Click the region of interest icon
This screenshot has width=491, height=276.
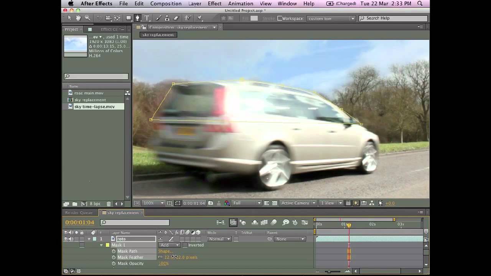pos(267,203)
